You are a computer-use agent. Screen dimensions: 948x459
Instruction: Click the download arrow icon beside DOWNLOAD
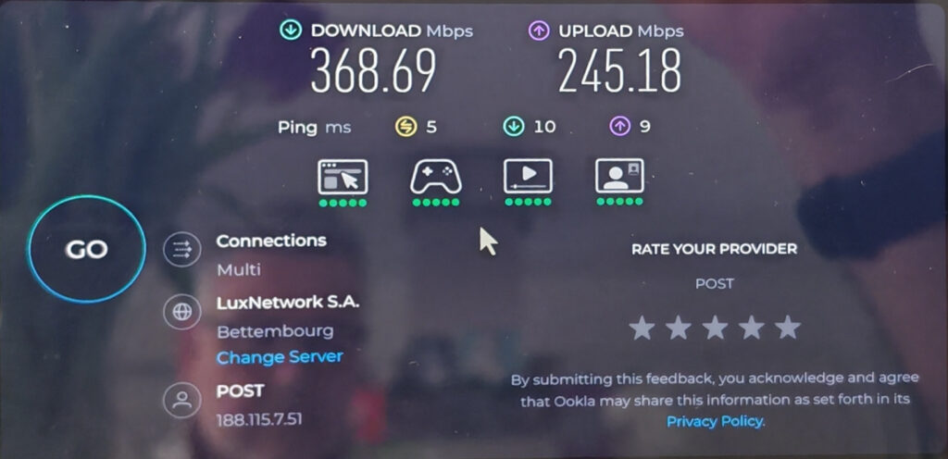[x=291, y=31]
